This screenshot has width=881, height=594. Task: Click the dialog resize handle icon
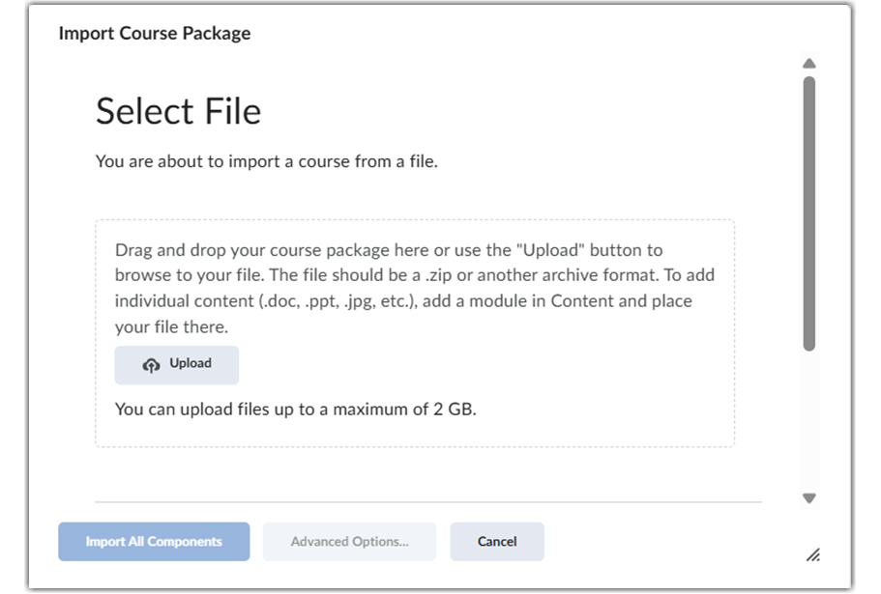tap(813, 554)
